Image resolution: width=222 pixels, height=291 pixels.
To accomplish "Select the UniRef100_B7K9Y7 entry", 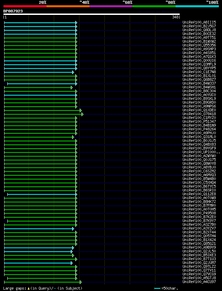I will 199,221.
